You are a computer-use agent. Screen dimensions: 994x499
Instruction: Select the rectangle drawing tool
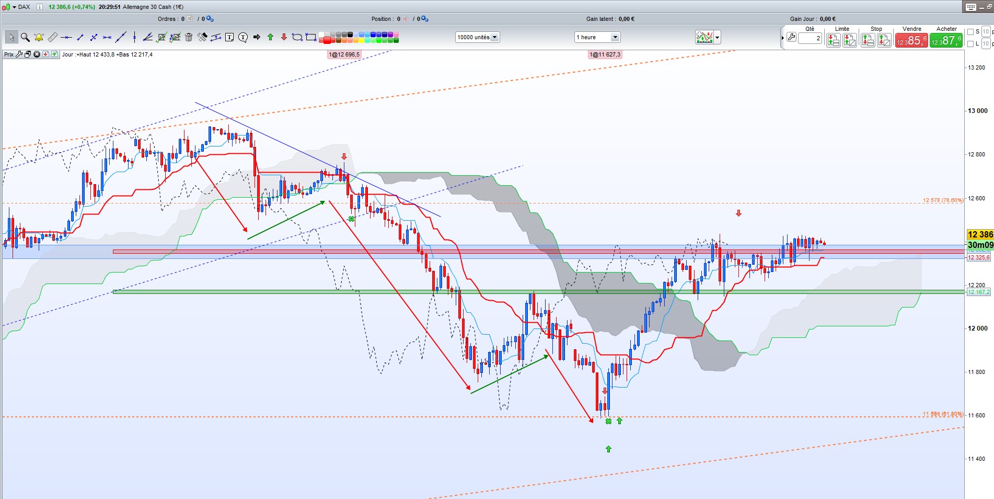pyautogui.click(x=310, y=37)
